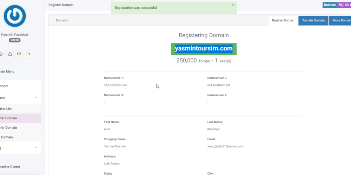Click the Balance badge
The height and width of the screenshot is (175, 351).
330,5
